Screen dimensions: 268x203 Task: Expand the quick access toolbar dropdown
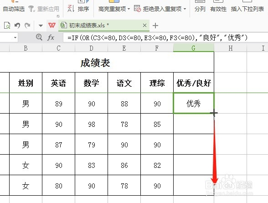point(41,26)
